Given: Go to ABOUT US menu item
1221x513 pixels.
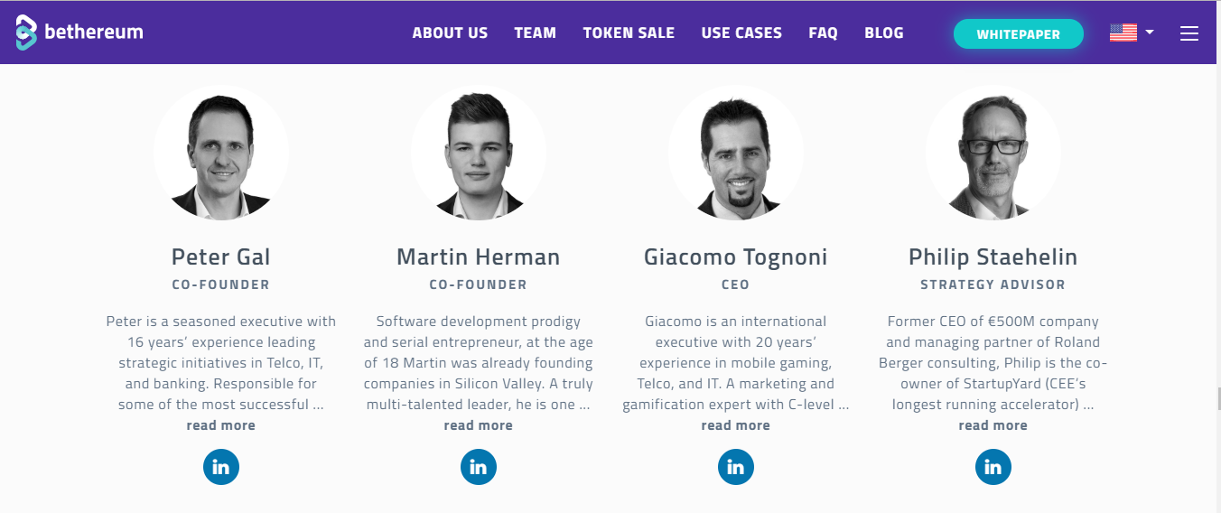Looking at the screenshot, I should tap(450, 33).
